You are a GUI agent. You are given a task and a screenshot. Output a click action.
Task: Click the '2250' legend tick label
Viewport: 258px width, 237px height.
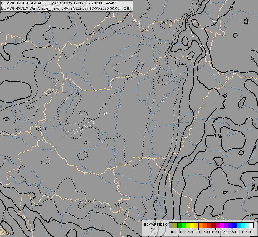pos(232,232)
